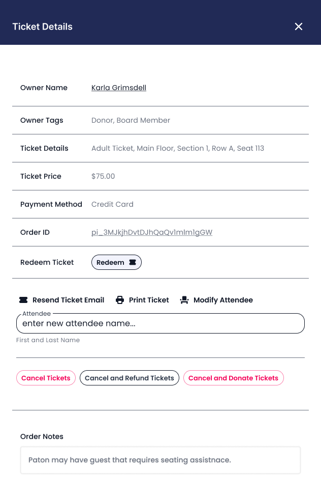Image resolution: width=321 pixels, height=498 pixels.
Task: Click the Donor, Board Member tags text
Action: coord(131,120)
